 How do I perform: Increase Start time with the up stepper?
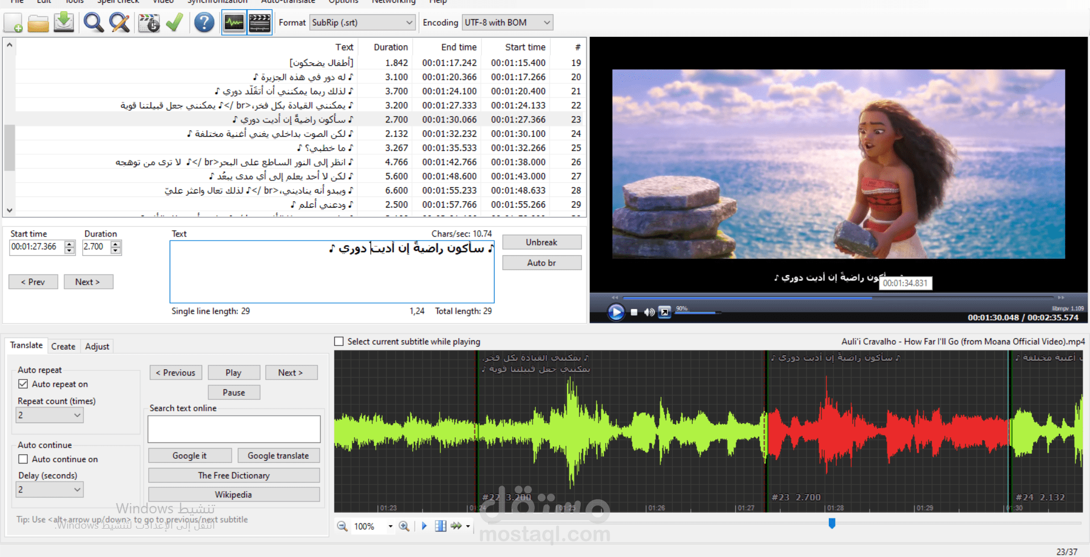tap(70, 244)
